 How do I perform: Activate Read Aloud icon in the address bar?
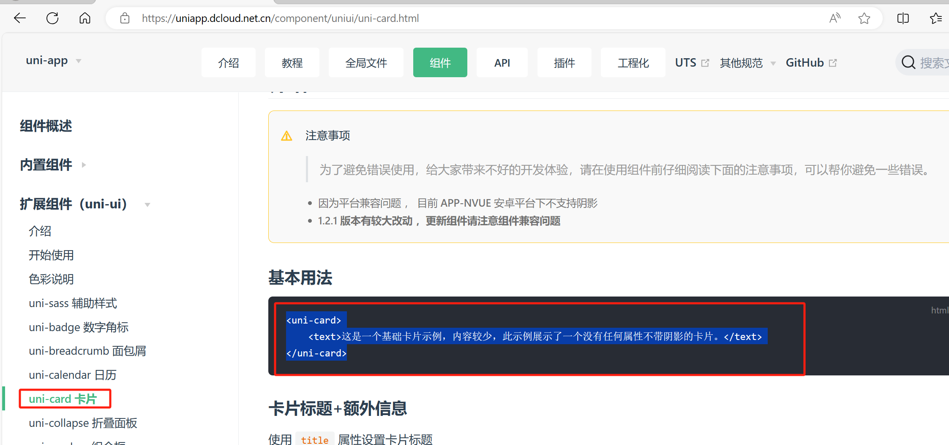pos(835,18)
